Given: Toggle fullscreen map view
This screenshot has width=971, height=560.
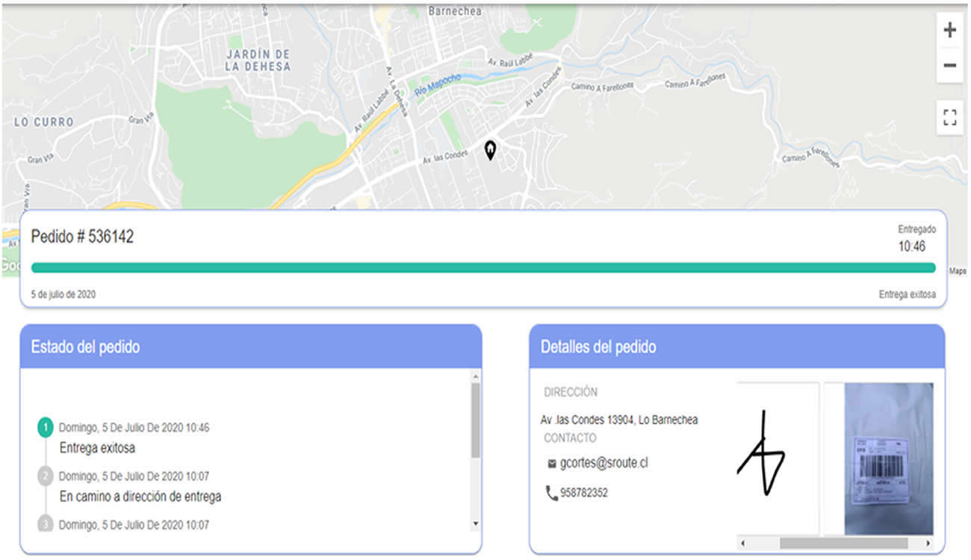Looking at the screenshot, I should (949, 117).
